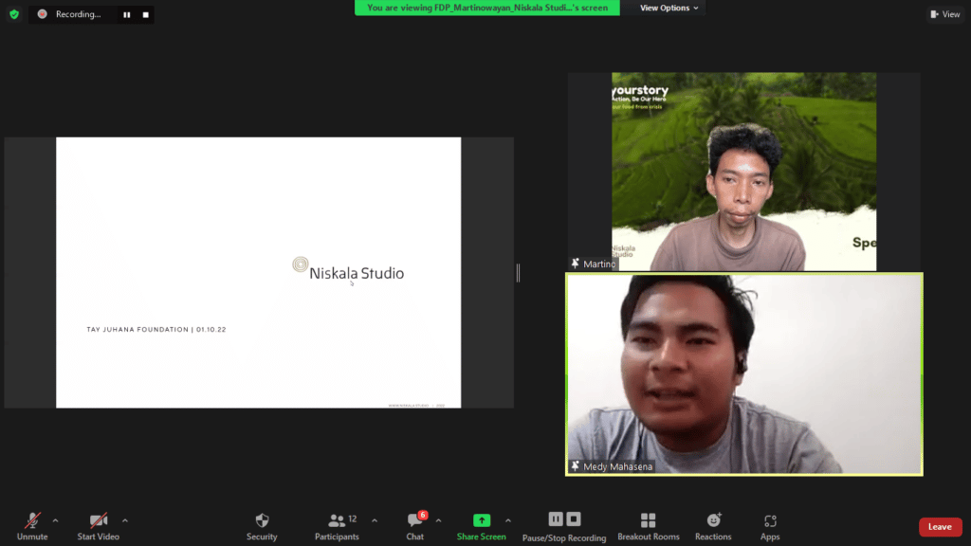Select Martino's video tile
Viewport: 971px width, 546px height.
click(743, 172)
